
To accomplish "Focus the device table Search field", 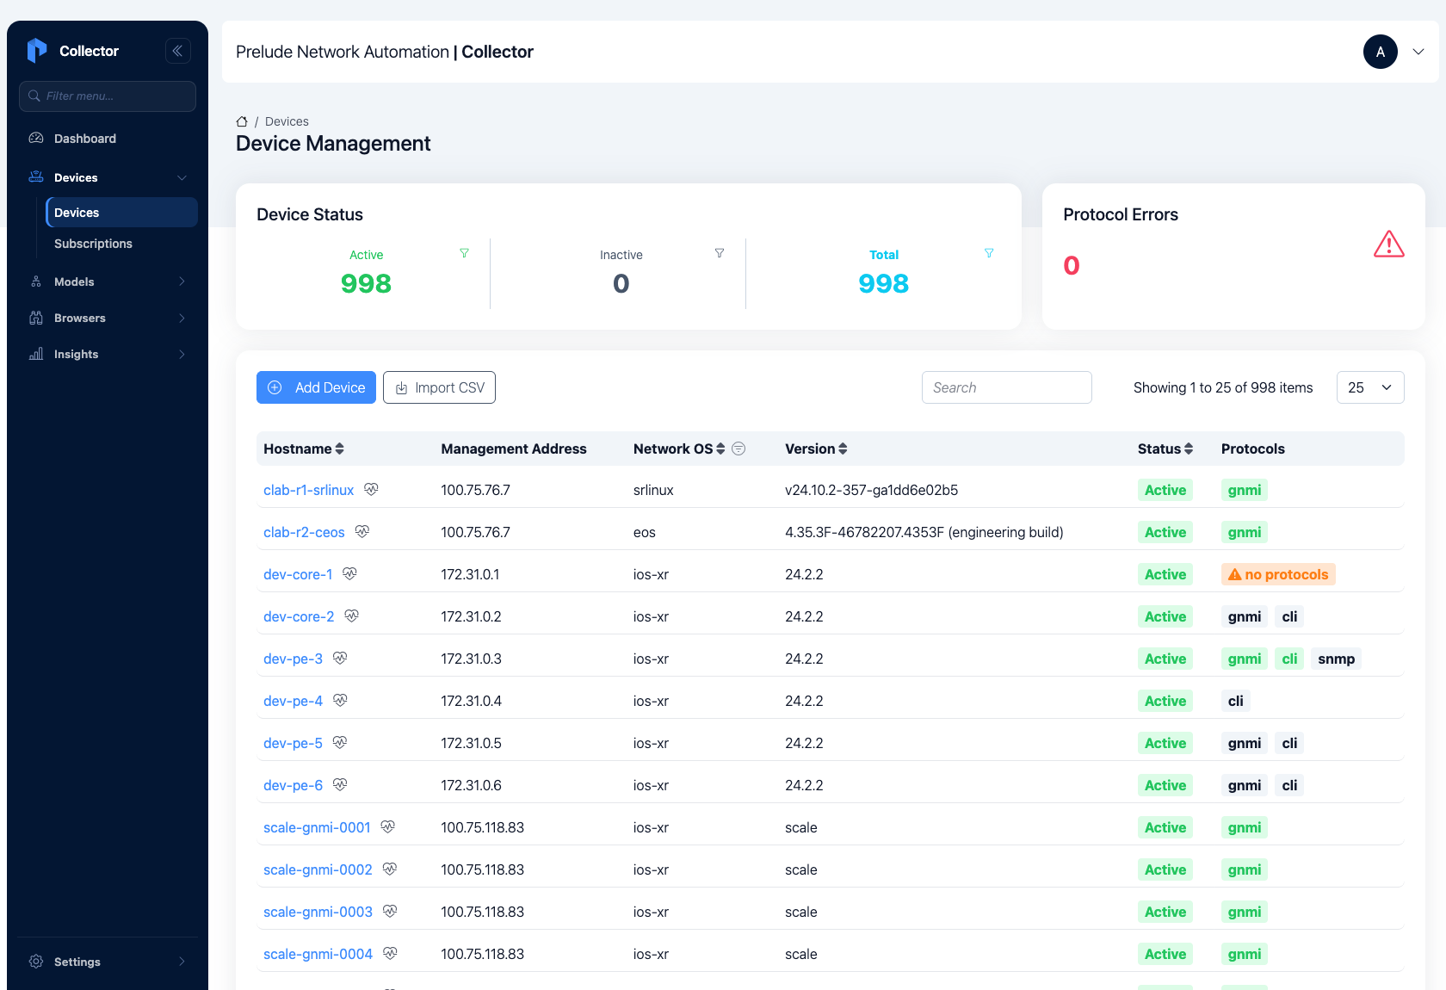I will [x=1007, y=387].
